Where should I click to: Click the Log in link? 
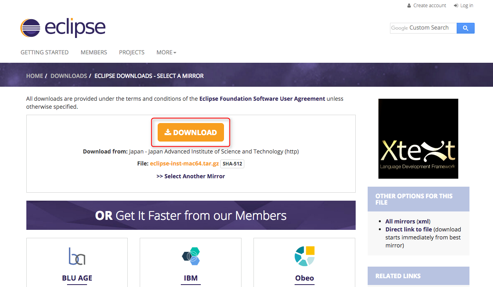tap(463, 6)
